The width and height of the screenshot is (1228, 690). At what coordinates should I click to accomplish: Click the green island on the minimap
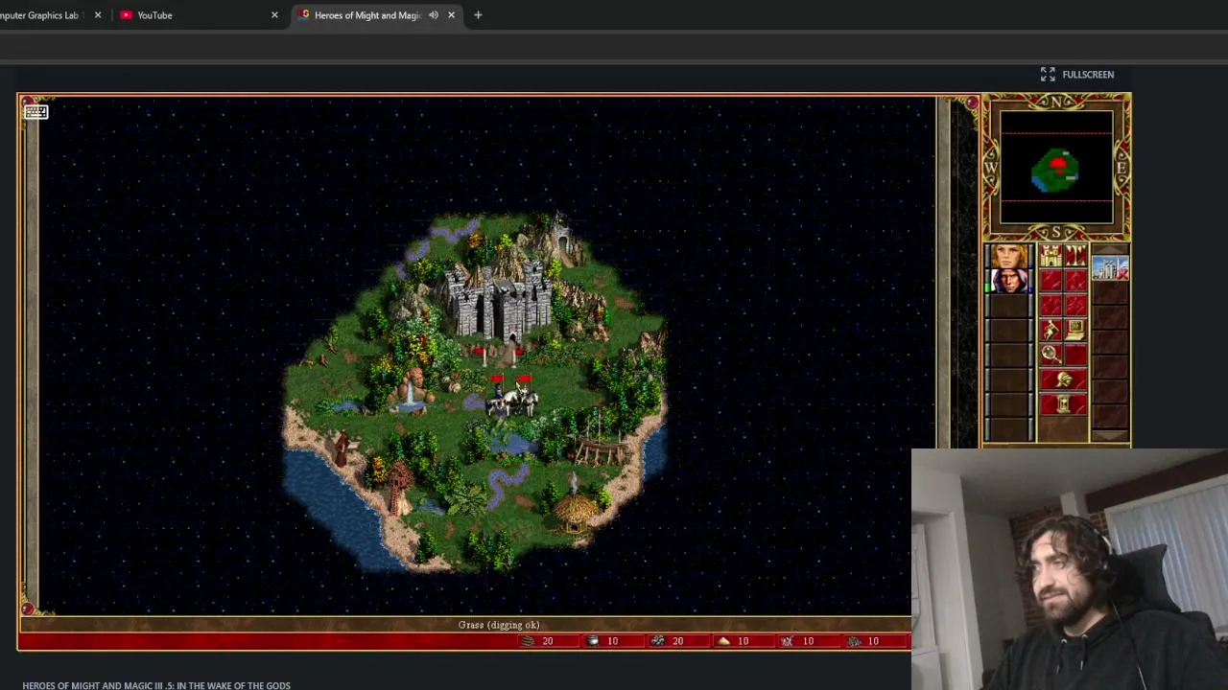(1056, 171)
